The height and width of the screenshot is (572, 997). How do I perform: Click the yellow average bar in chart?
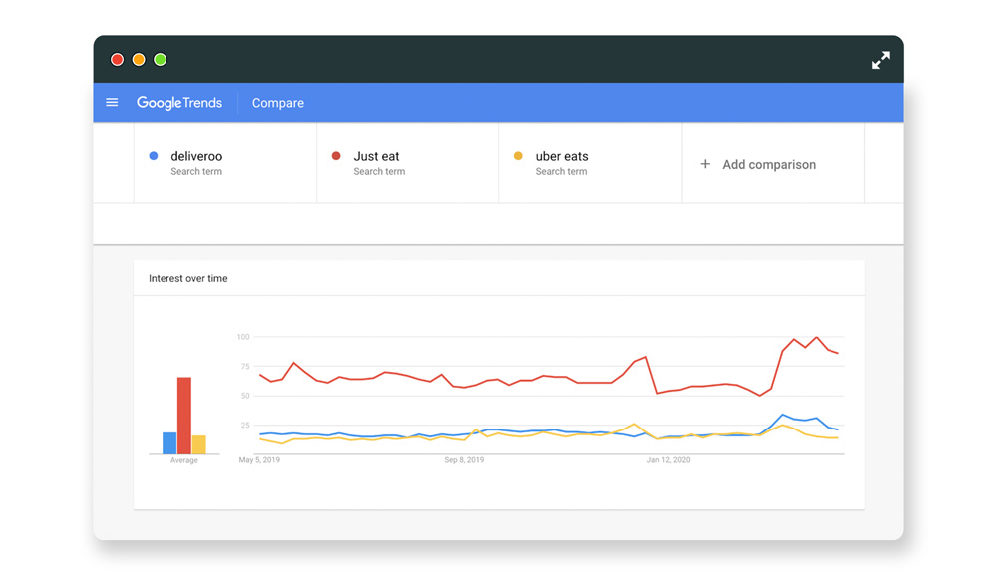(x=199, y=445)
